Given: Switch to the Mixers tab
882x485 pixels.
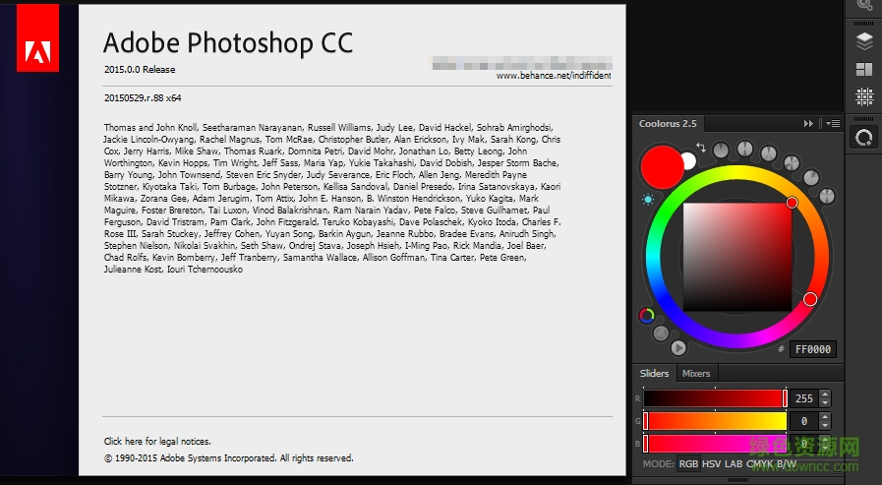Looking at the screenshot, I should click(x=696, y=374).
